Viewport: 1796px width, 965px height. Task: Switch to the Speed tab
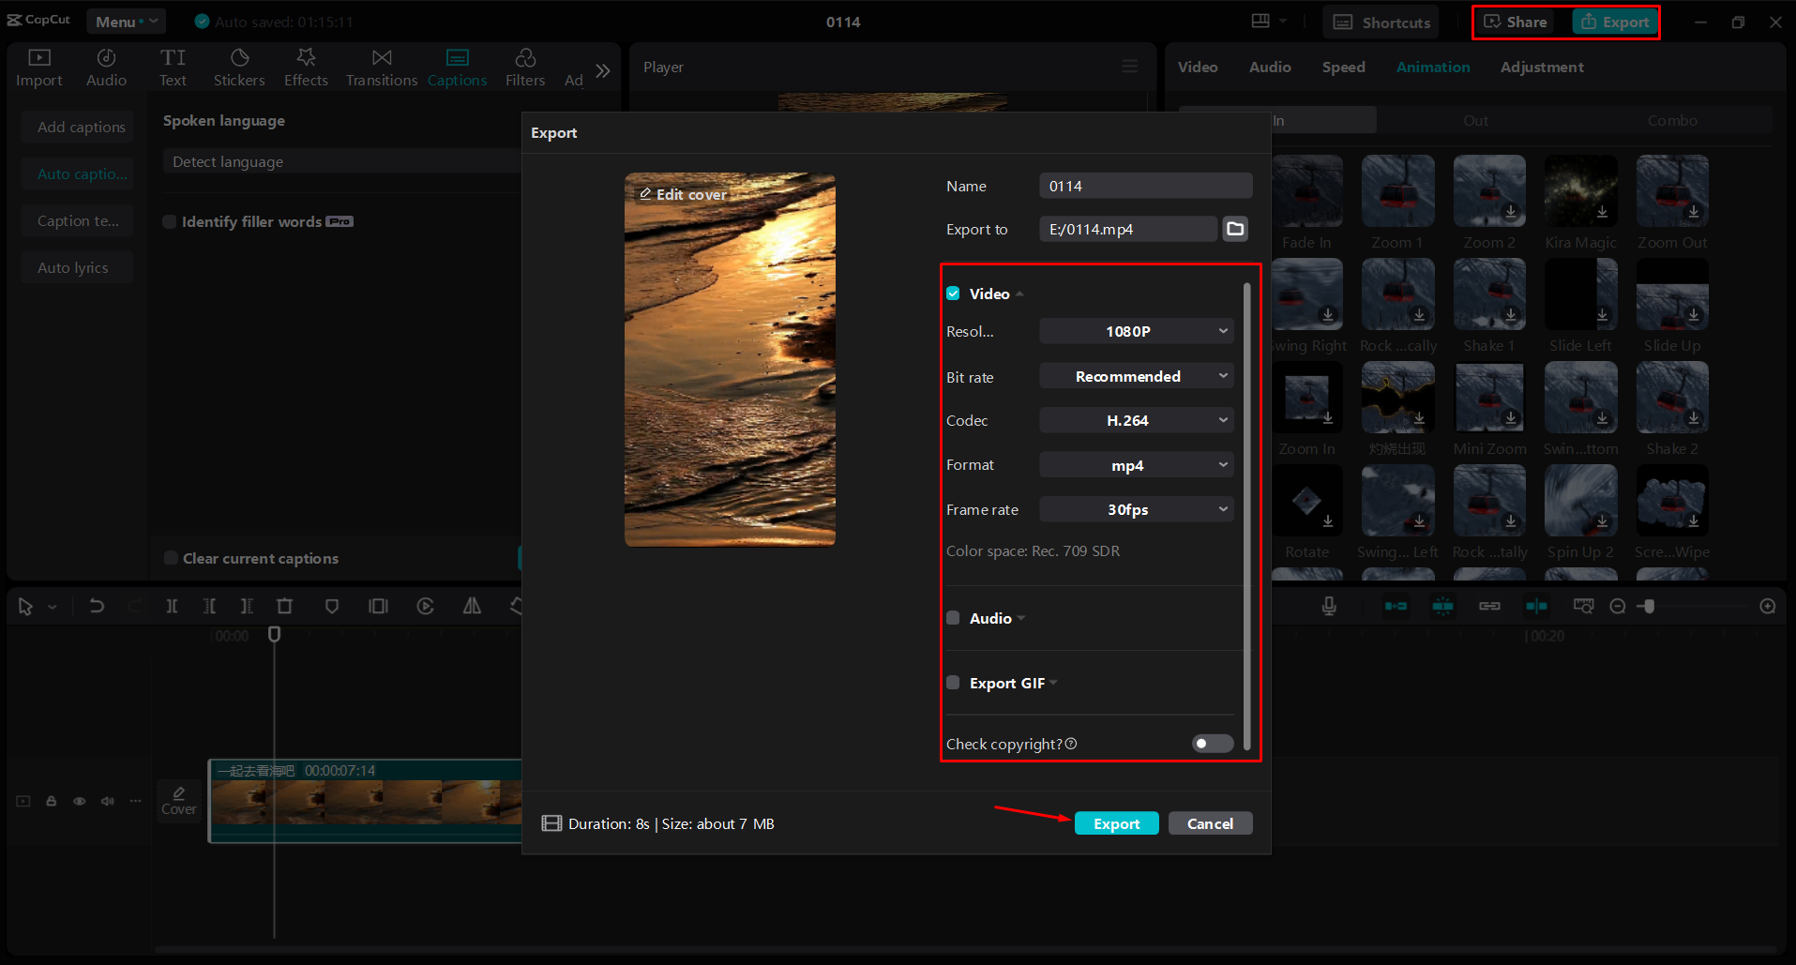click(x=1343, y=67)
